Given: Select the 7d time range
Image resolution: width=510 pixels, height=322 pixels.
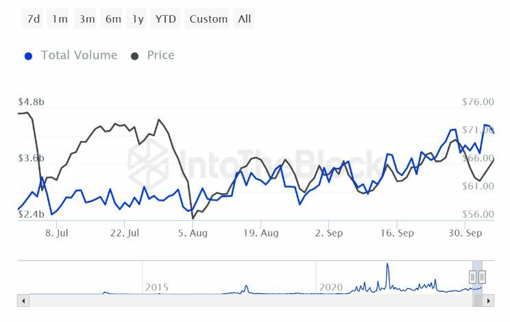Looking at the screenshot, I should [33, 19].
